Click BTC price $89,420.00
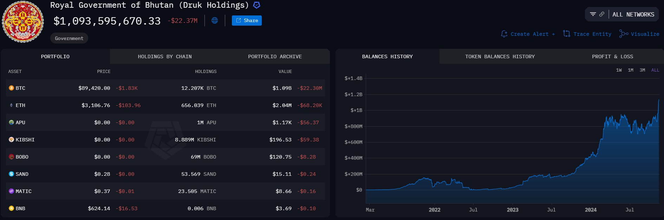Screen dimensions: 664x220 click(94, 88)
